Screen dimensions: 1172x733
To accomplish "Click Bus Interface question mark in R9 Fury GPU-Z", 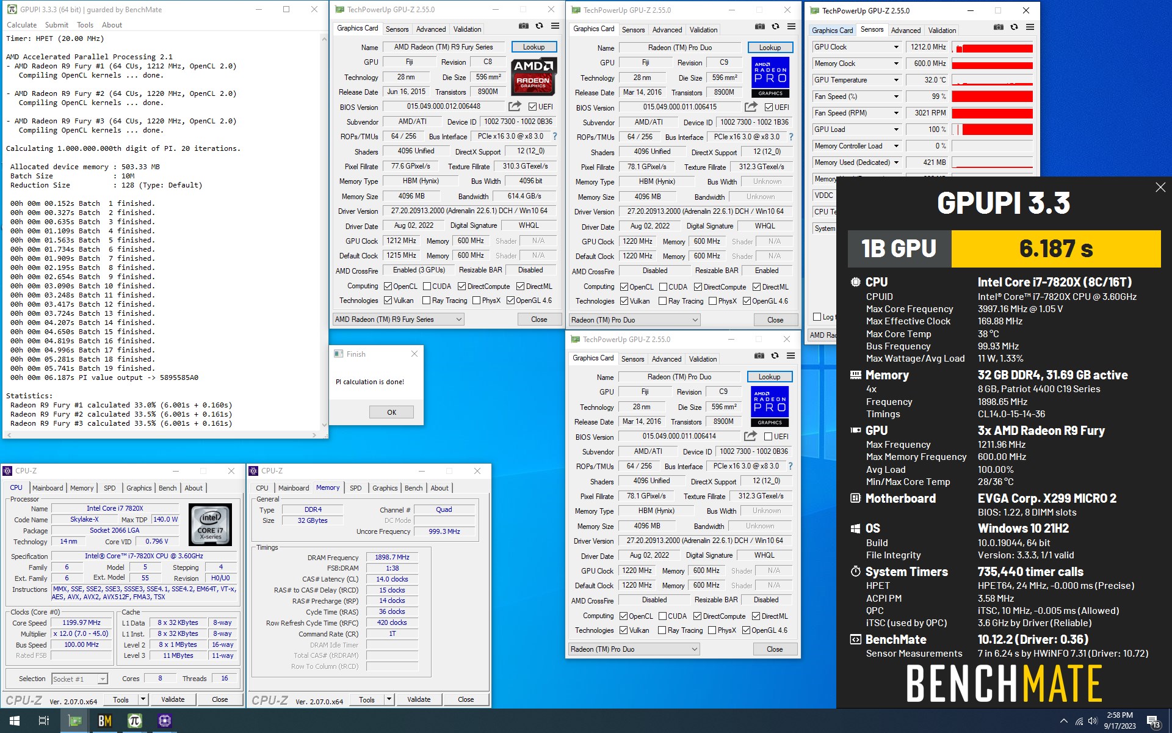I will (555, 136).
